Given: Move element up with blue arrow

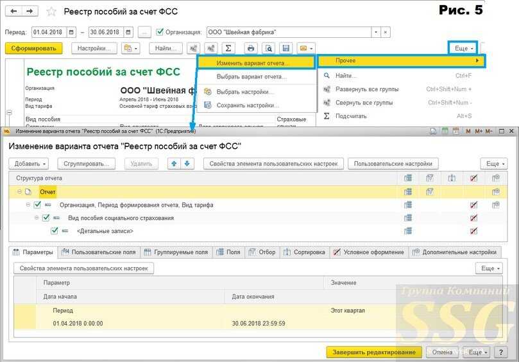Looking at the screenshot, I should (174, 164).
